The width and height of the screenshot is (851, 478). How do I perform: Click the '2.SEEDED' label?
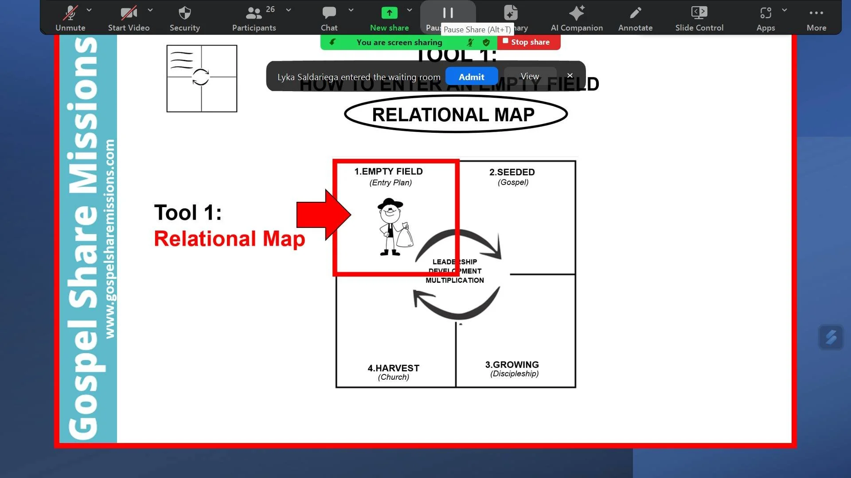(x=512, y=172)
